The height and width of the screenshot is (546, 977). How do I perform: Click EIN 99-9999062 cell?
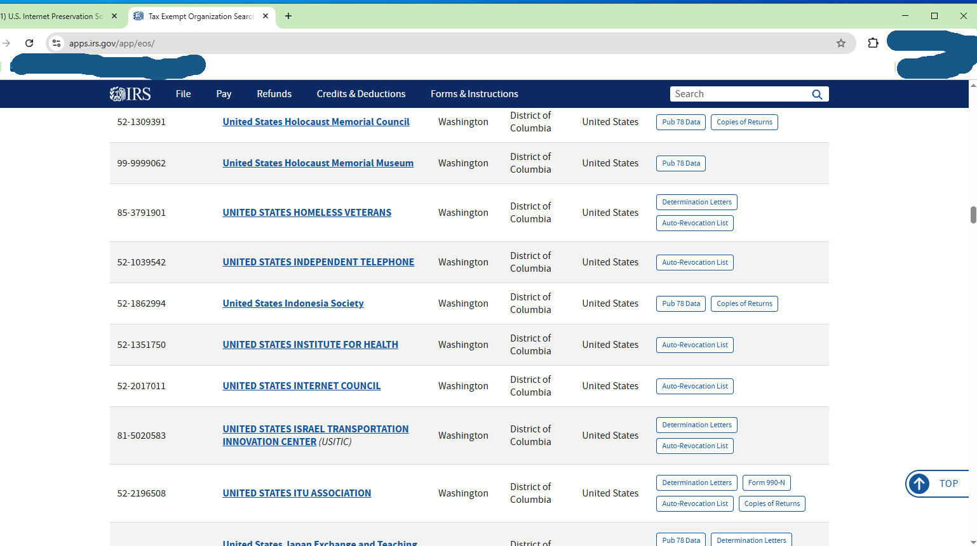[x=141, y=163]
